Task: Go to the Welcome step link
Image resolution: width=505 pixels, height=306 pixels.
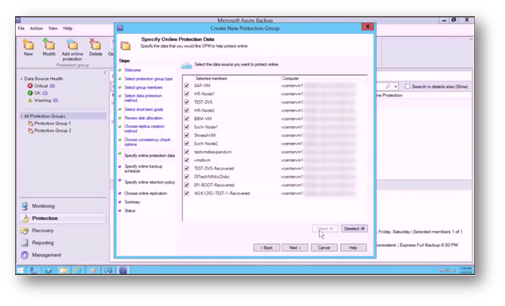Action: tap(133, 70)
